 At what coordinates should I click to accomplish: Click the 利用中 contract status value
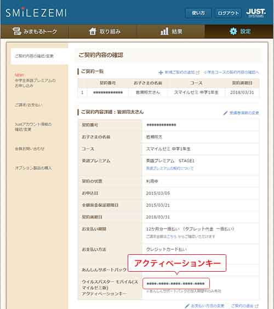point(152,181)
